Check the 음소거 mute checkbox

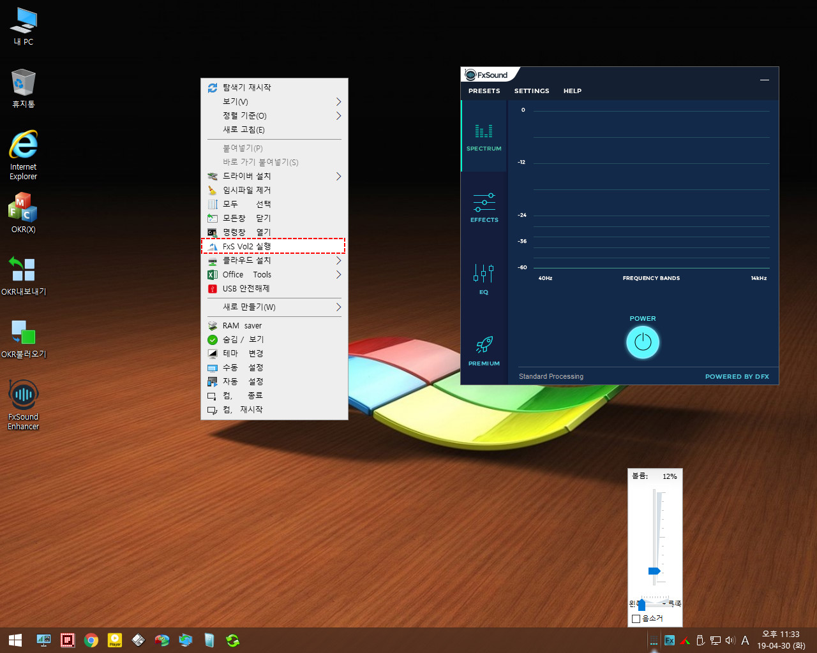[x=636, y=619]
